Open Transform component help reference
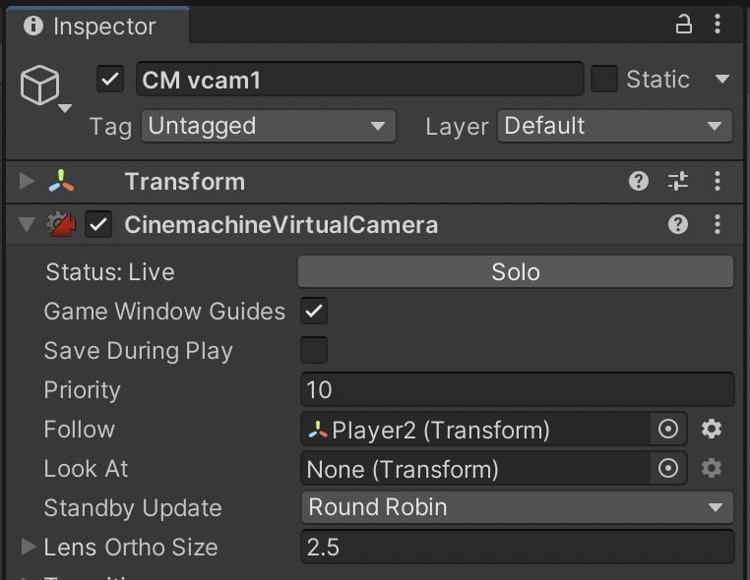This screenshot has width=750, height=580. (x=639, y=181)
